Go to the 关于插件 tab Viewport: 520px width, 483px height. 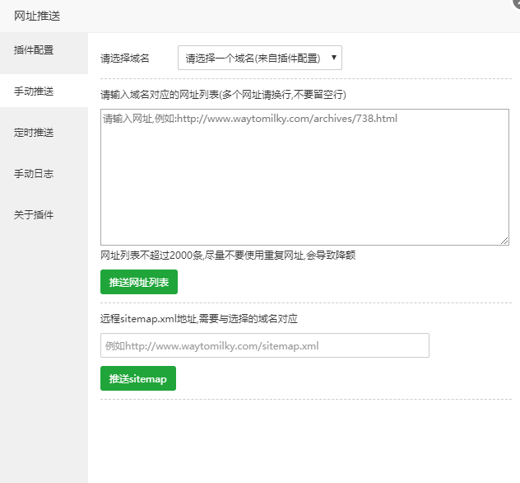tap(44, 214)
